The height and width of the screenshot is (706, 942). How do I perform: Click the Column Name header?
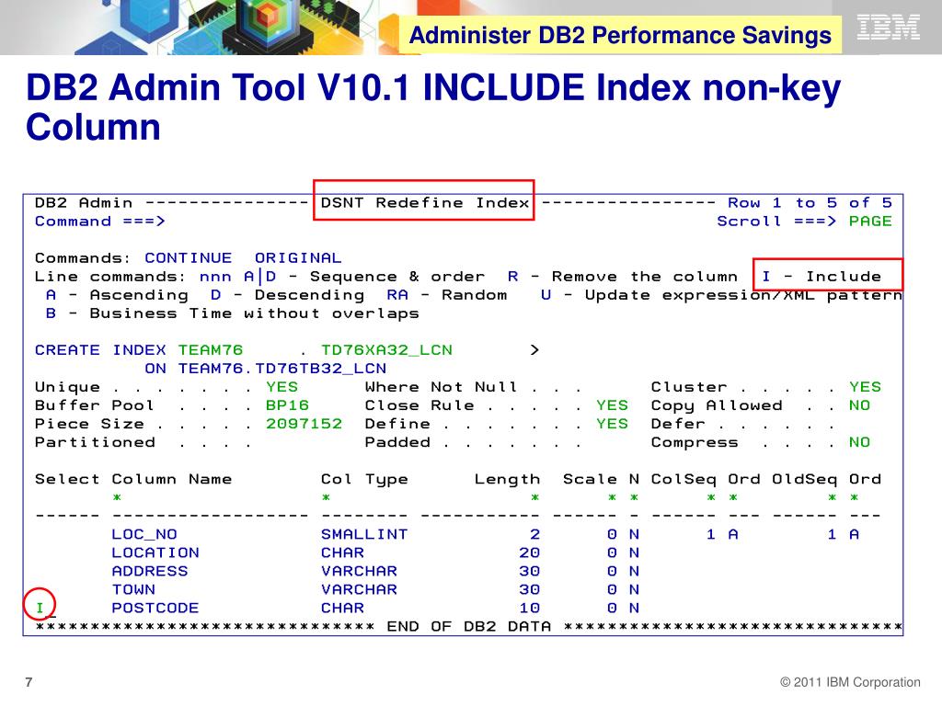(172, 479)
